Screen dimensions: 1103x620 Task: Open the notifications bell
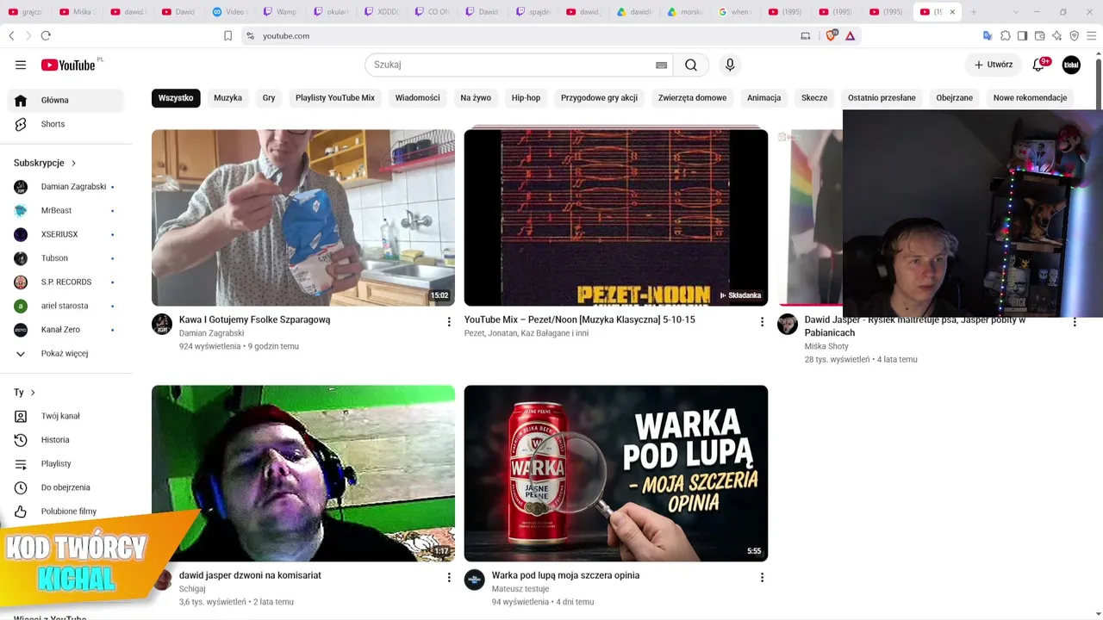tap(1038, 65)
